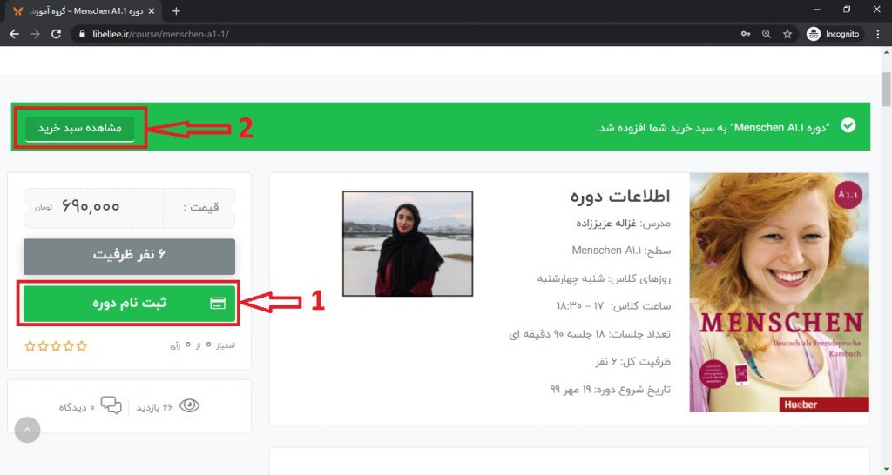Viewport: 892px width, 475px height.
Task: Open the teacher photo thumbnail
Action: [x=408, y=244]
